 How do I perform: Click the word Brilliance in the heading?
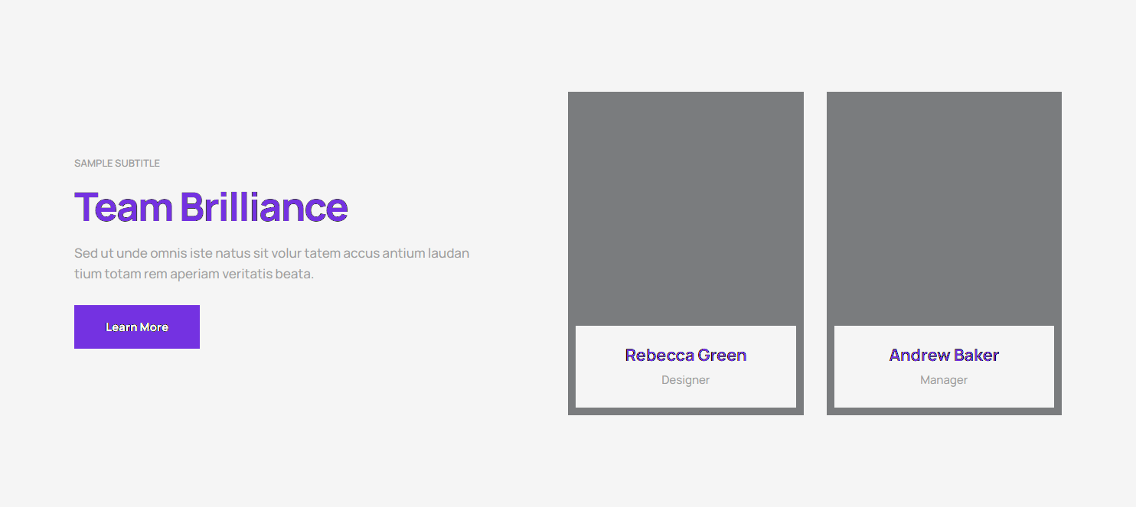(x=264, y=207)
